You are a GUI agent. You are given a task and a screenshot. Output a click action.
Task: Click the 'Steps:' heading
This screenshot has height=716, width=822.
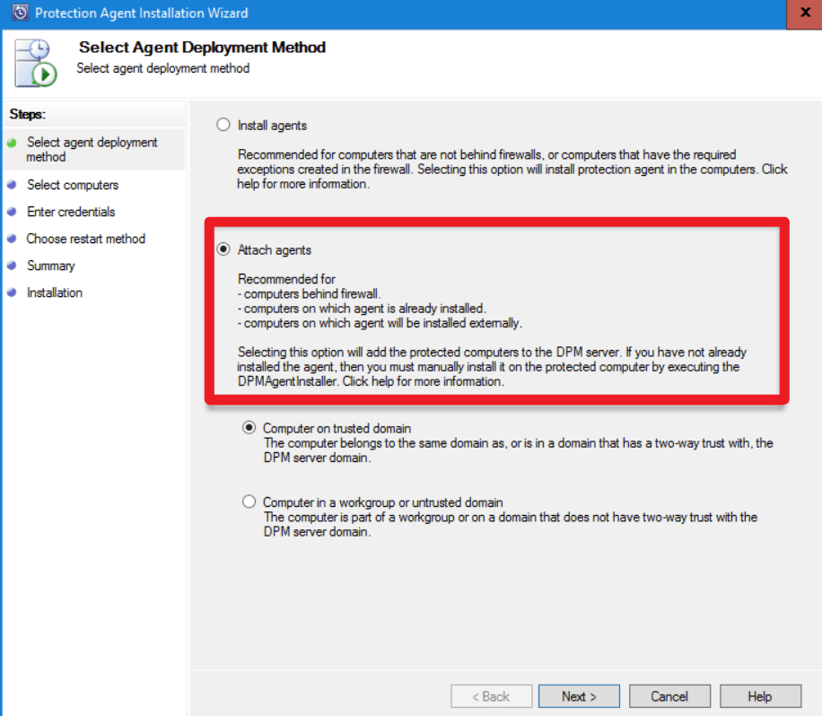pos(27,114)
